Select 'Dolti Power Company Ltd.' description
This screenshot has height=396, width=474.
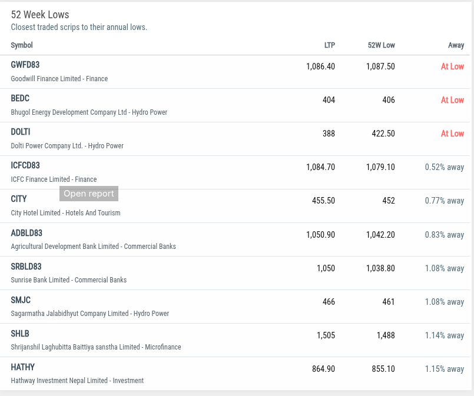pyautogui.click(x=47, y=146)
